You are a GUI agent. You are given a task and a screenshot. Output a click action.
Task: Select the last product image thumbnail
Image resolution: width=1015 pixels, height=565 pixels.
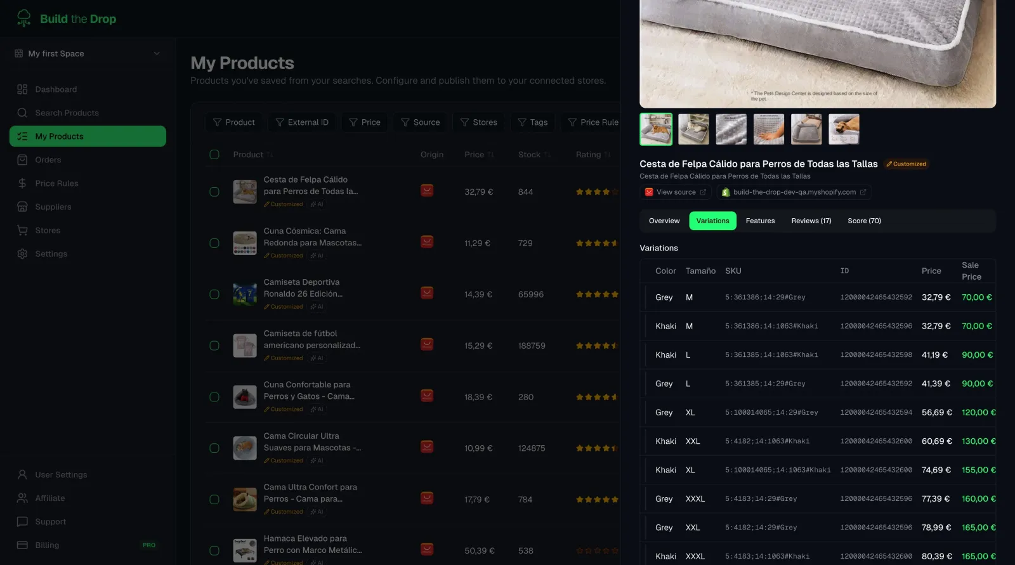[844, 129]
